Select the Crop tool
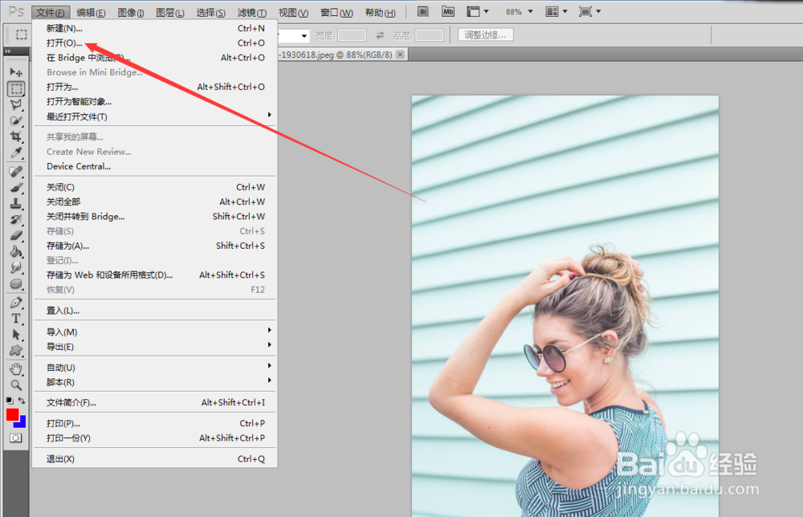Viewport: 803px width, 517px height. coord(16,136)
